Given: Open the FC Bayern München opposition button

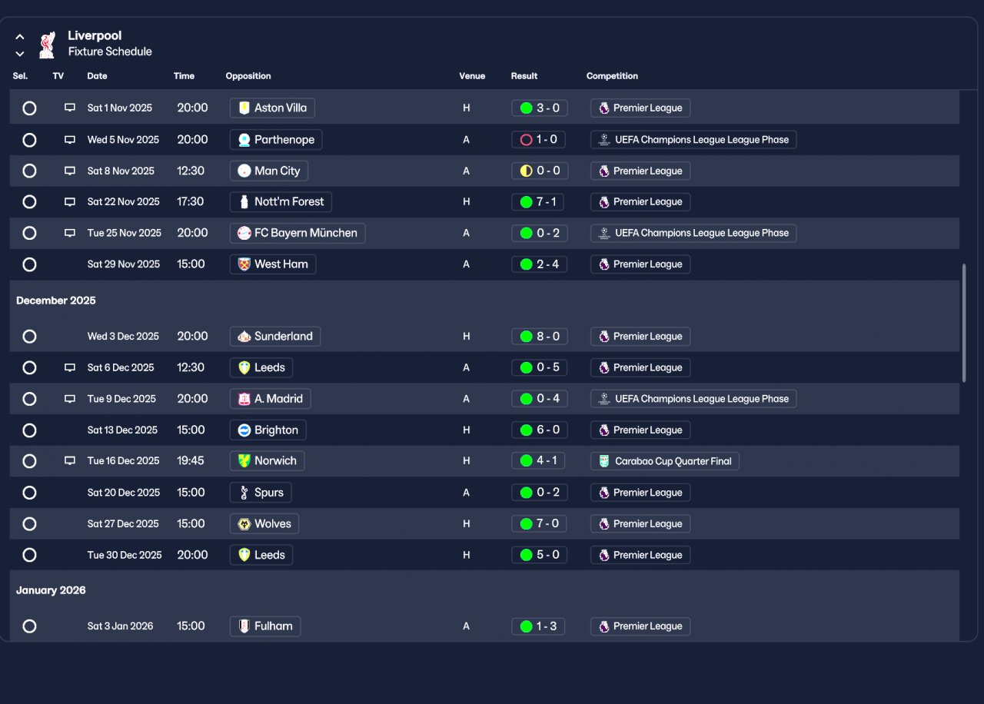Looking at the screenshot, I should 298,233.
